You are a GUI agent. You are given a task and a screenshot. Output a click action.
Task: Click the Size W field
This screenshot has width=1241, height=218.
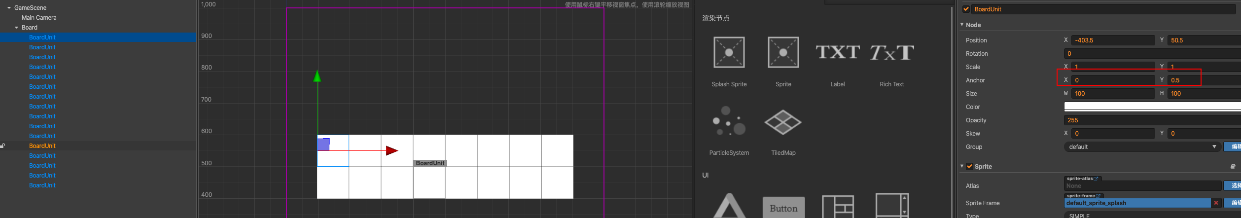(1113, 94)
